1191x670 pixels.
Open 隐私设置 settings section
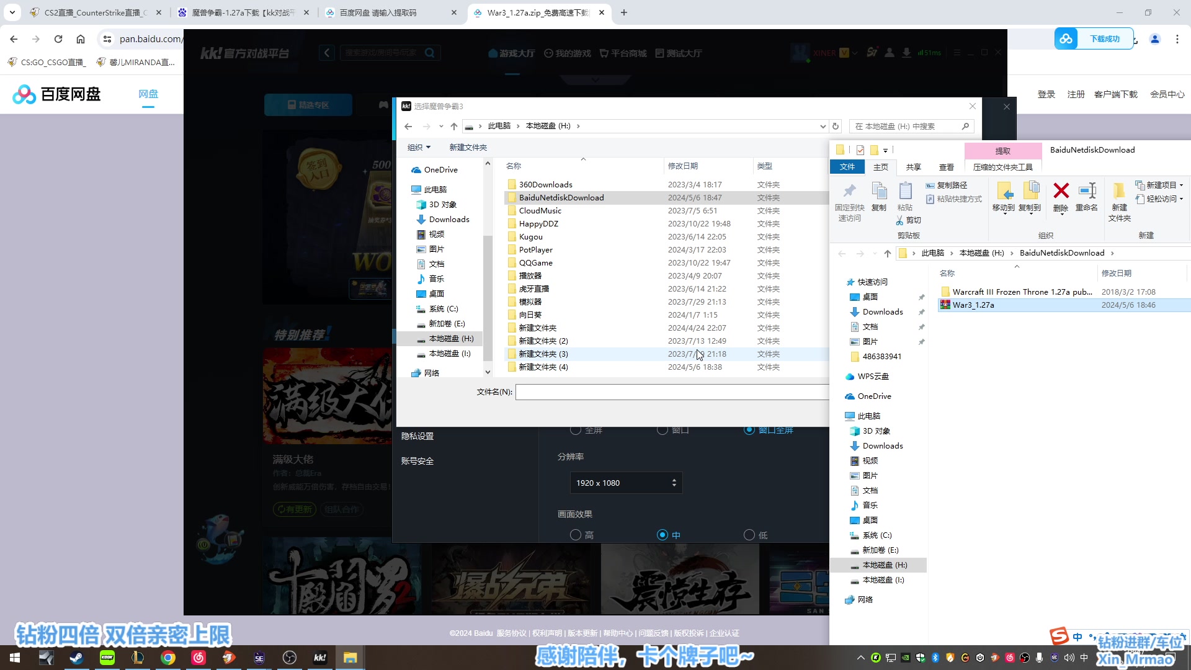point(417,436)
